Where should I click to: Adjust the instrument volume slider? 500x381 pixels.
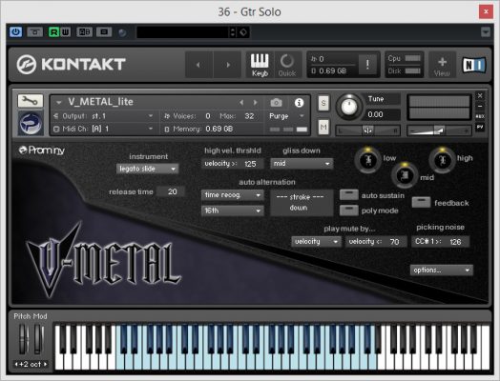439,130
